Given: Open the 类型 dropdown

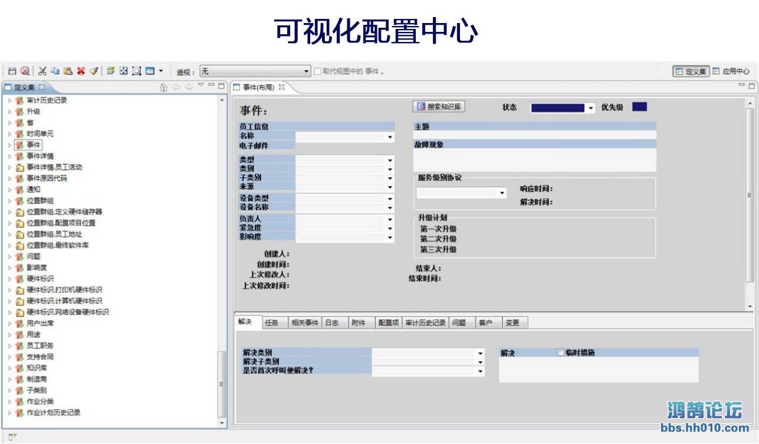Looking at the screenshot, I should pyautogui.click(x=390, y=160).
